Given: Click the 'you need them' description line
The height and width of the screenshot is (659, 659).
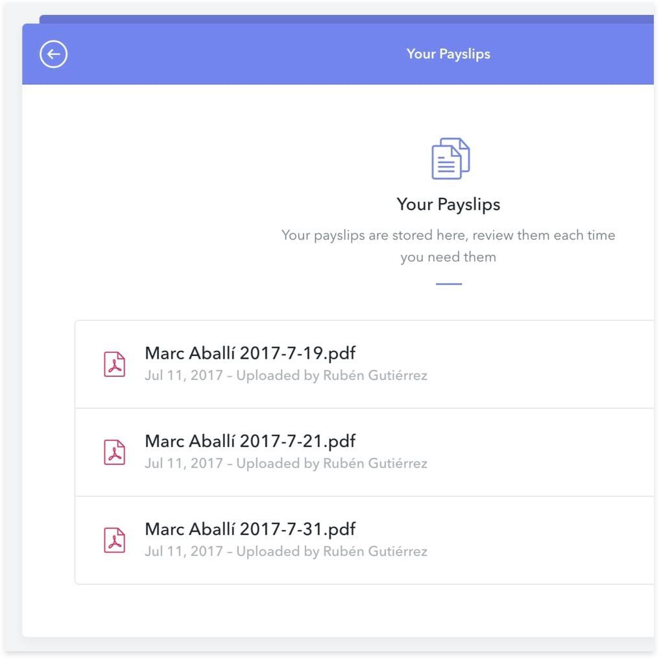Looking at the screenshot, I should coord(448,257).
